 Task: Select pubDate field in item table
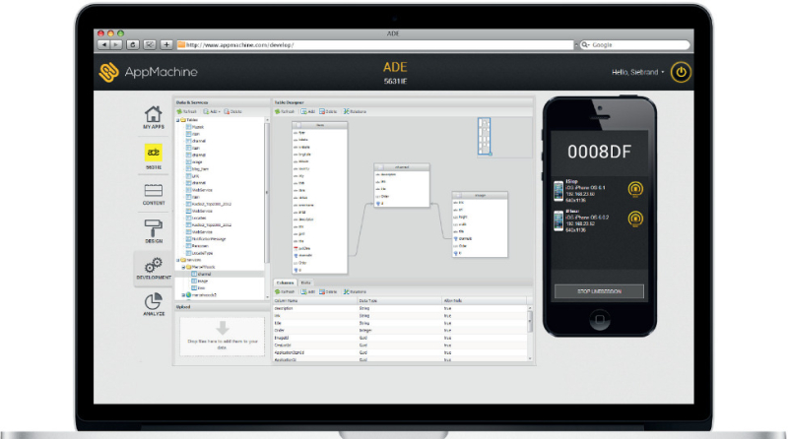(304, 249)
